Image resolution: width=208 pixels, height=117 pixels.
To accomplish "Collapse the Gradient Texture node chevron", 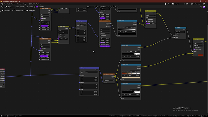I will 104,74.
